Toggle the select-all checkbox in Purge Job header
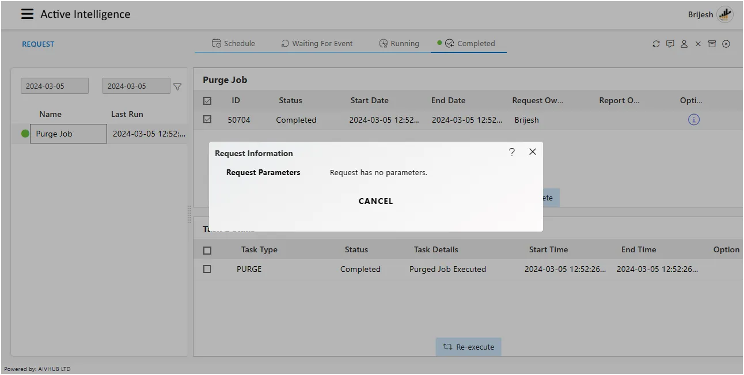744x375 pixels. 207,101
